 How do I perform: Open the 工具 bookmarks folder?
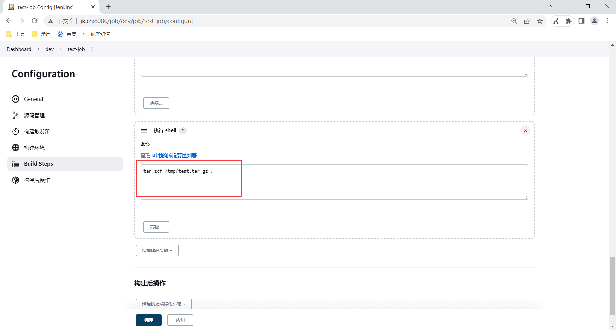pyautogui.click(x=15, y=34)
